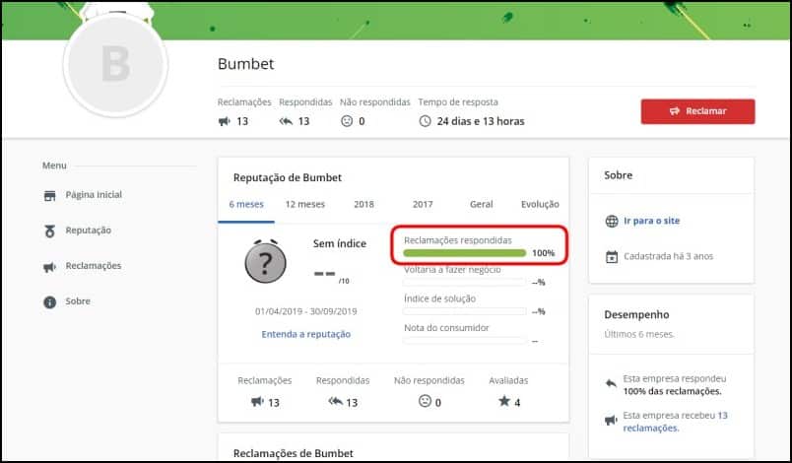
Task: Click the 100% das reclamações text
Action: [672, 391]
